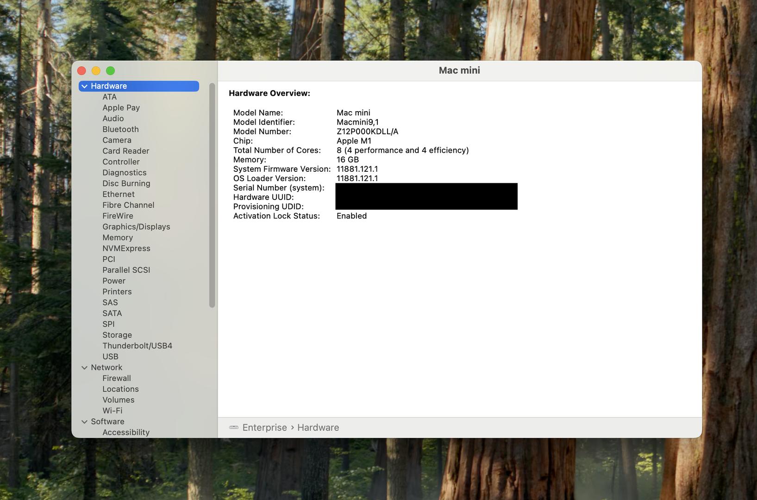Image resolution: width=757 pixels, height=500 pixels.
Task: Select NVMExpress in the sidebar
Action: (x=126, y=248)
